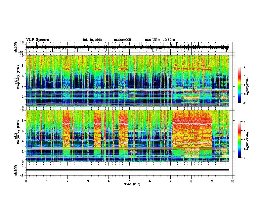This screenshot has width=262, height=203.
Task: Select the ch.1 spectrogram color bar
Action: pyautogui.click(x=240, y=85)
